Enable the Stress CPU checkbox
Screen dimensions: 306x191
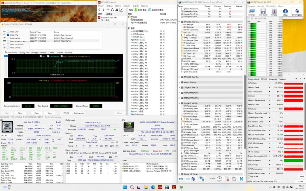click(x=8, y=32)
